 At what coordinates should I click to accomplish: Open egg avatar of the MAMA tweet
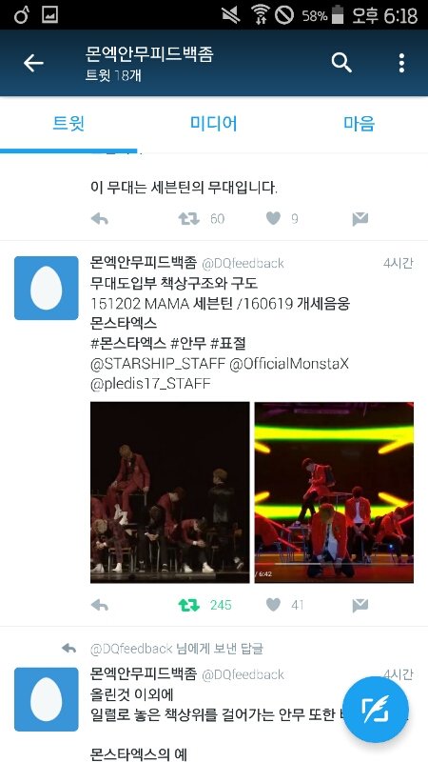[x=46, y=289]
